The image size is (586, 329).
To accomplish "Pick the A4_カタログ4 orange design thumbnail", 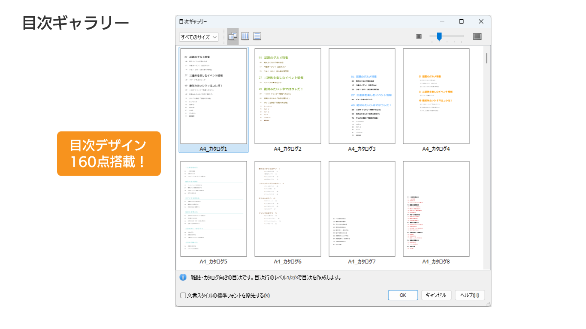I will [436, 96].
